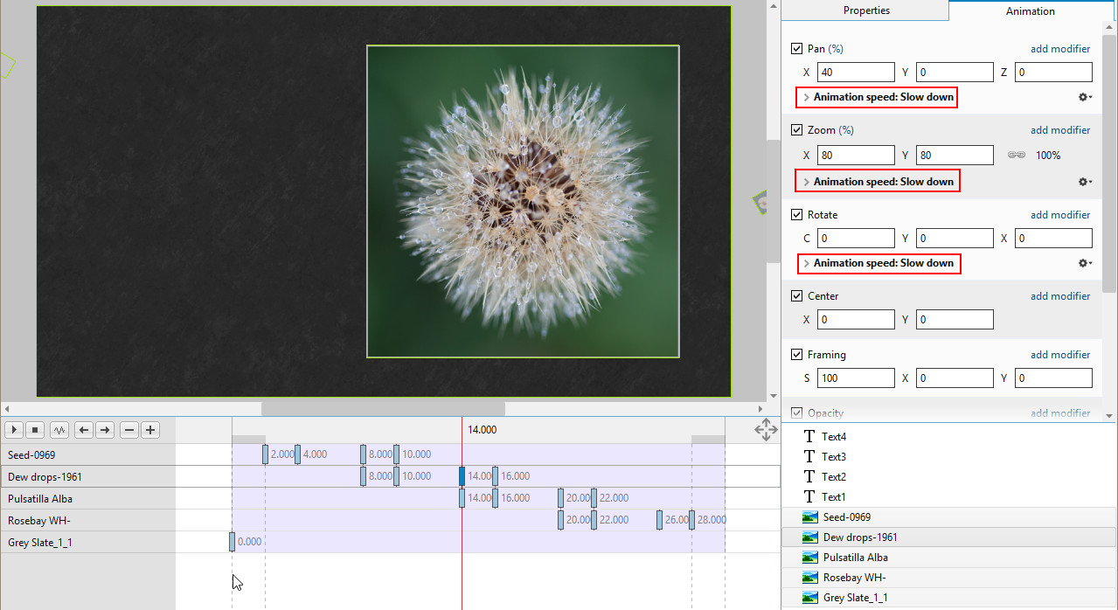Open the gear options menu for Pan
1118x610 pixels.
point(1085,97)
